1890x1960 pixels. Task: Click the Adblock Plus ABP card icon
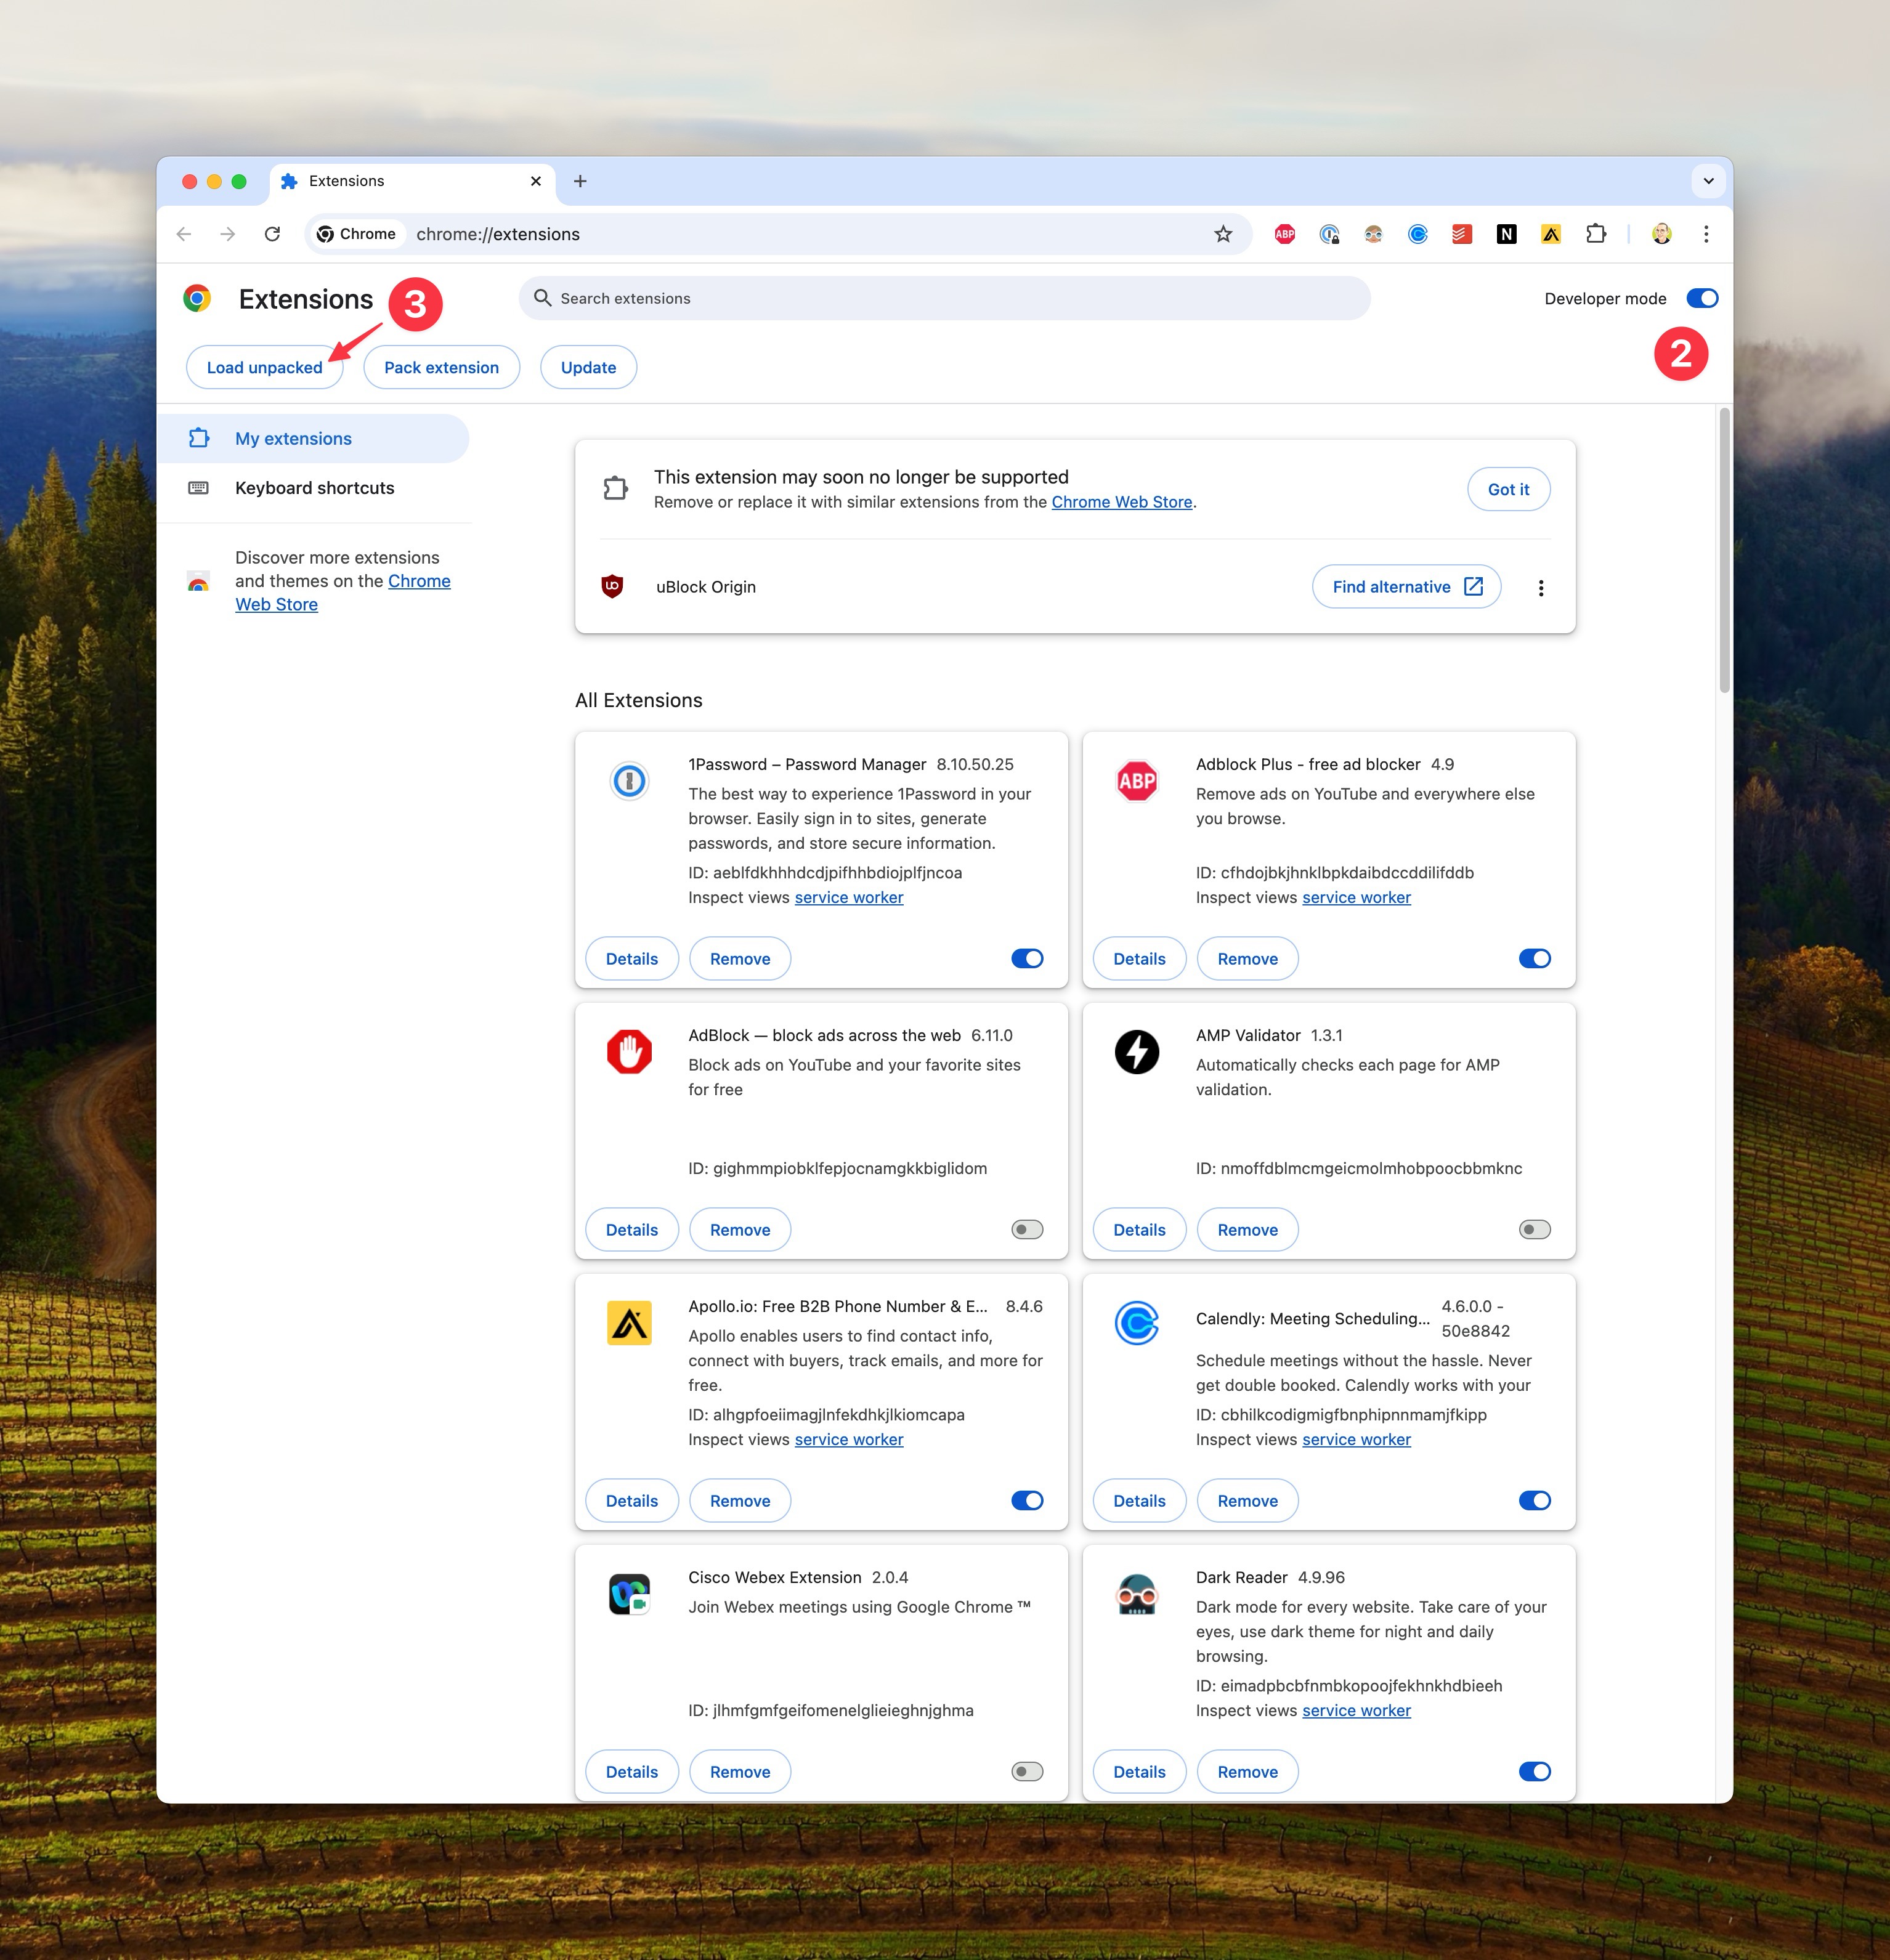coord(1137,781)
